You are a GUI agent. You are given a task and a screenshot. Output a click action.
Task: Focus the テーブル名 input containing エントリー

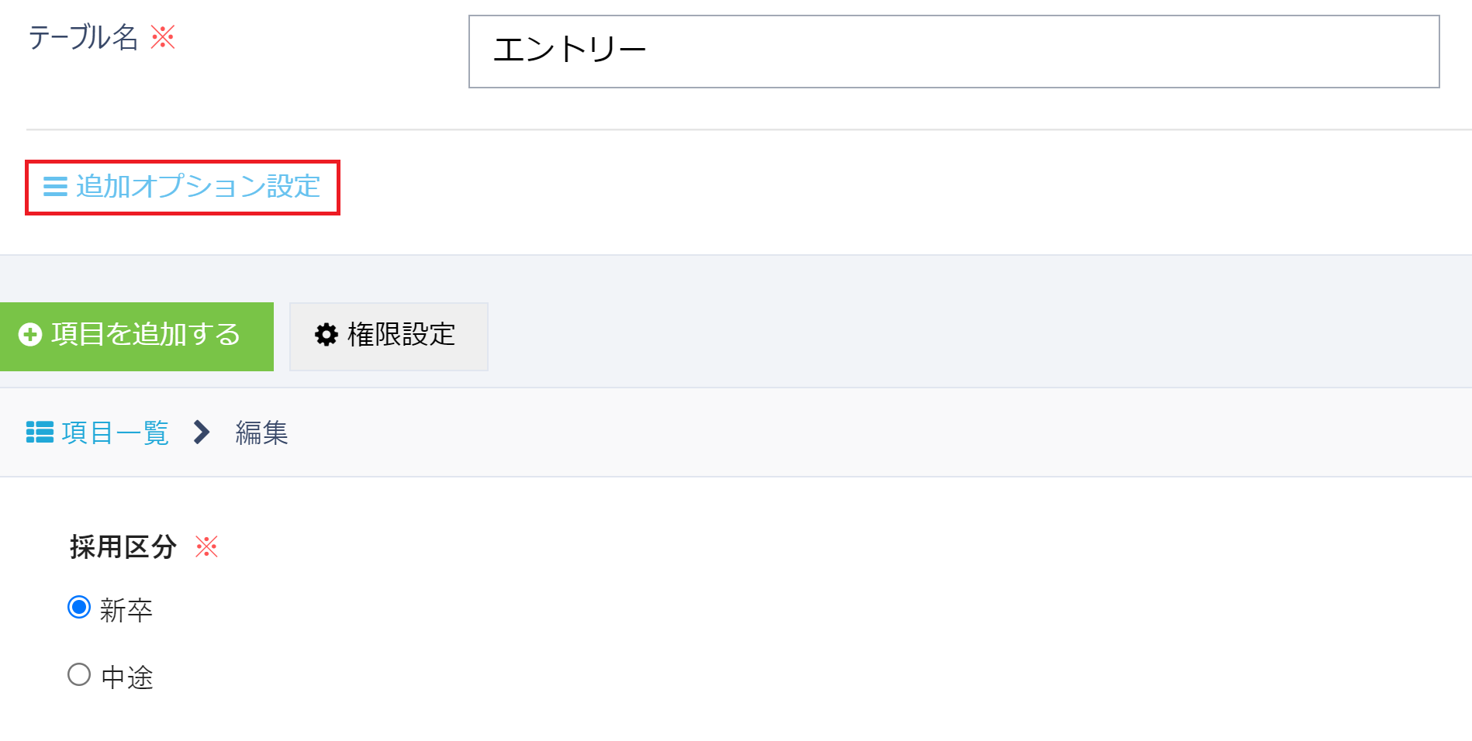953,51
